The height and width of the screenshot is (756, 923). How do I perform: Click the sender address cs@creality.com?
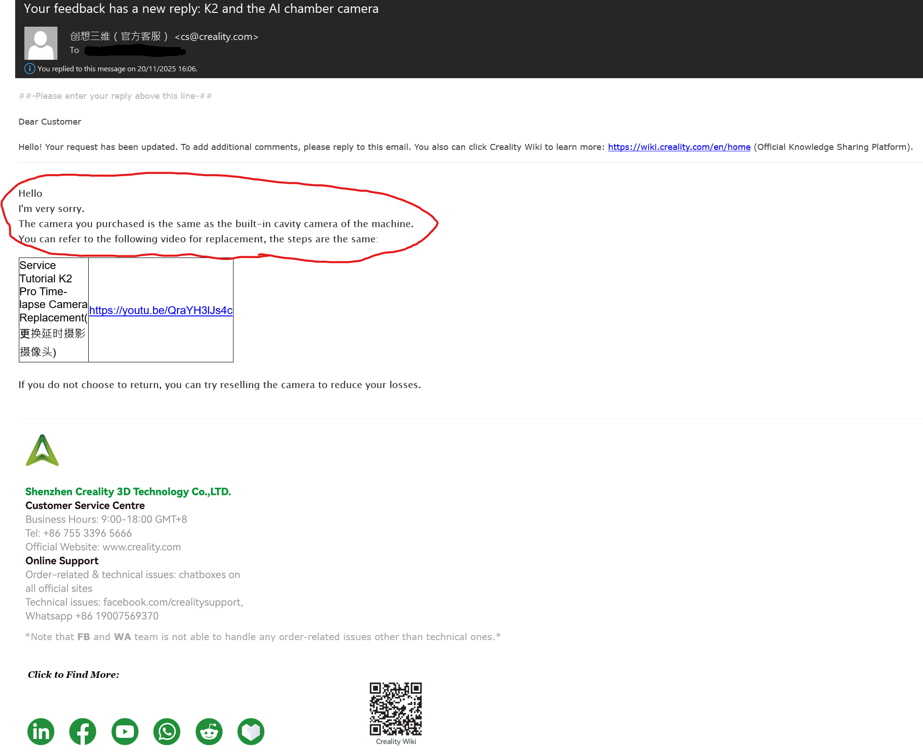click(x=217, y=37)
